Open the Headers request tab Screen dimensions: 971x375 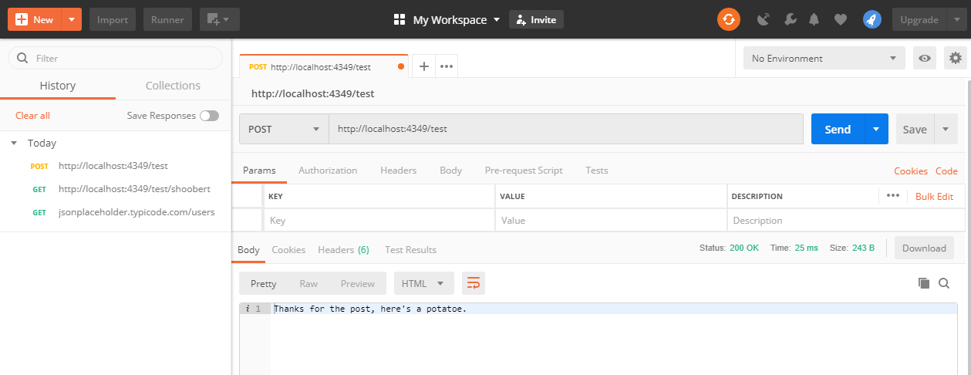[x=398, y=171]
